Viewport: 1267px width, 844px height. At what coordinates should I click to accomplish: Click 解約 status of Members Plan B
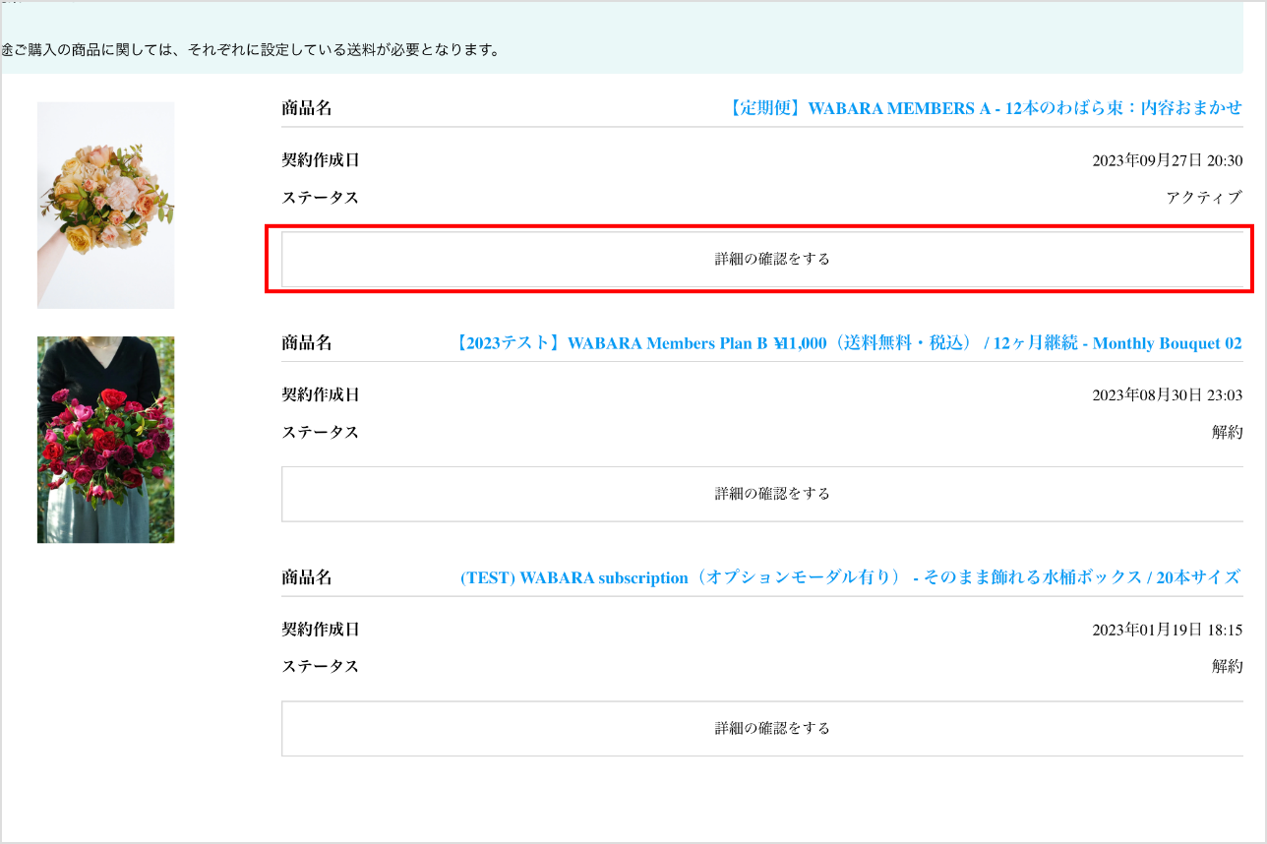pyautogui.click(x=1227, y=433)
